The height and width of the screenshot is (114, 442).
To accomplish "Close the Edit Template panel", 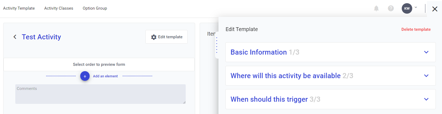I will (x=435, y=9).
